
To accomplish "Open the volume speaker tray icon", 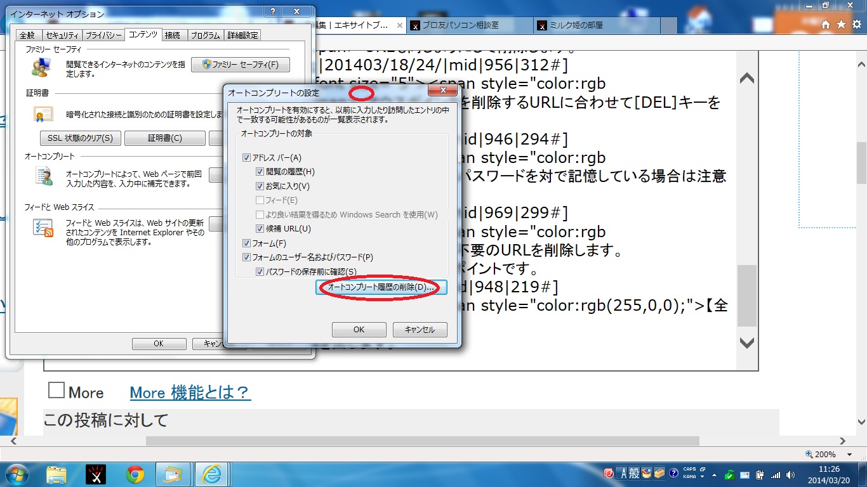I will tap(790, 474).
